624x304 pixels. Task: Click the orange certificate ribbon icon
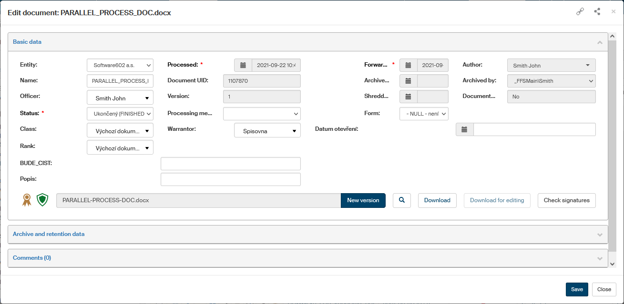coord(27,200)
